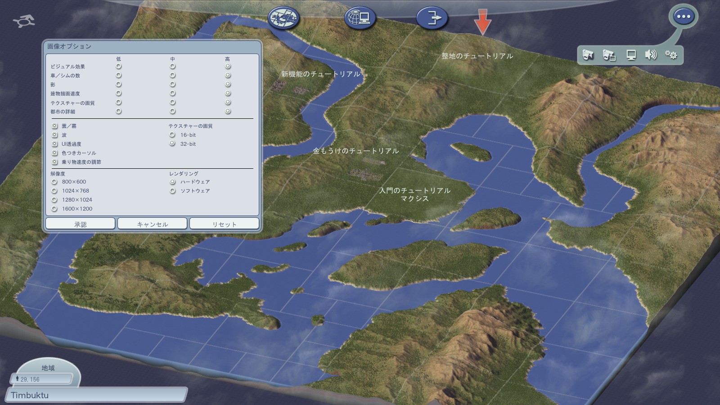Image resolution: width=720 pixels, height=405 pixels.
Task: Take a screenshot with the camera icon
Action: click(x=588, y=55)
